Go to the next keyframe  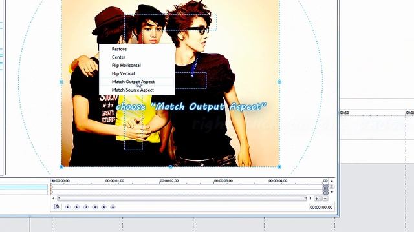point(86,207)
